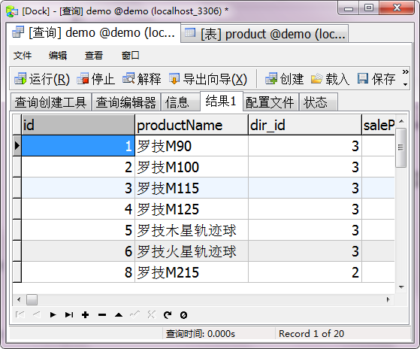The height and width of the screenshot is (349, 420).
Task: Select dir_id cell in 罗技M215 row
Action: (x=305, y=272)
